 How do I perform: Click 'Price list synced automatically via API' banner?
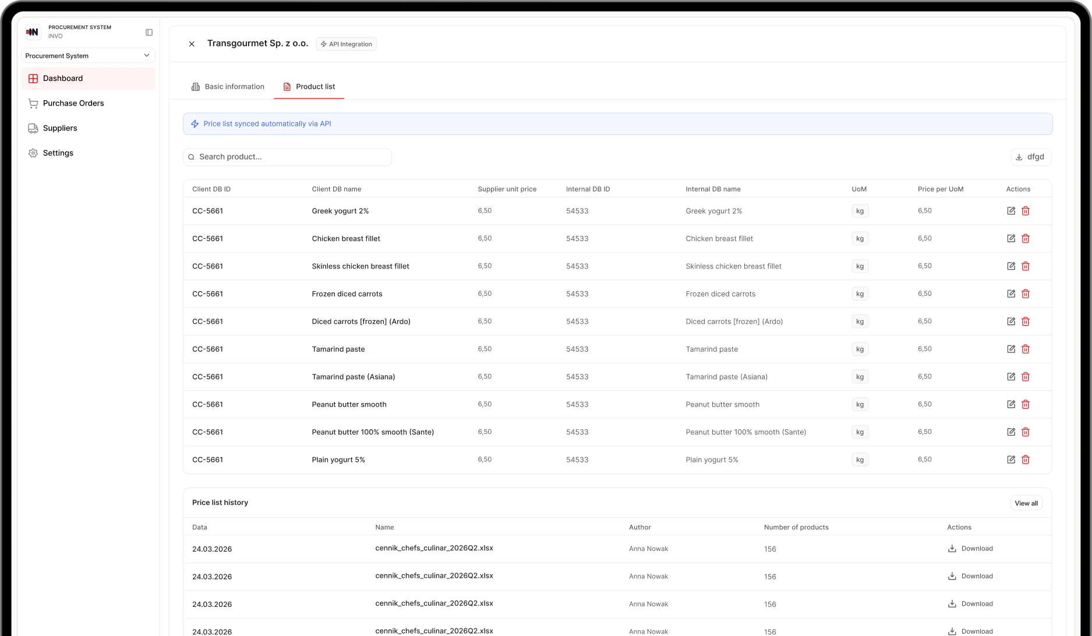pos(617,124)
